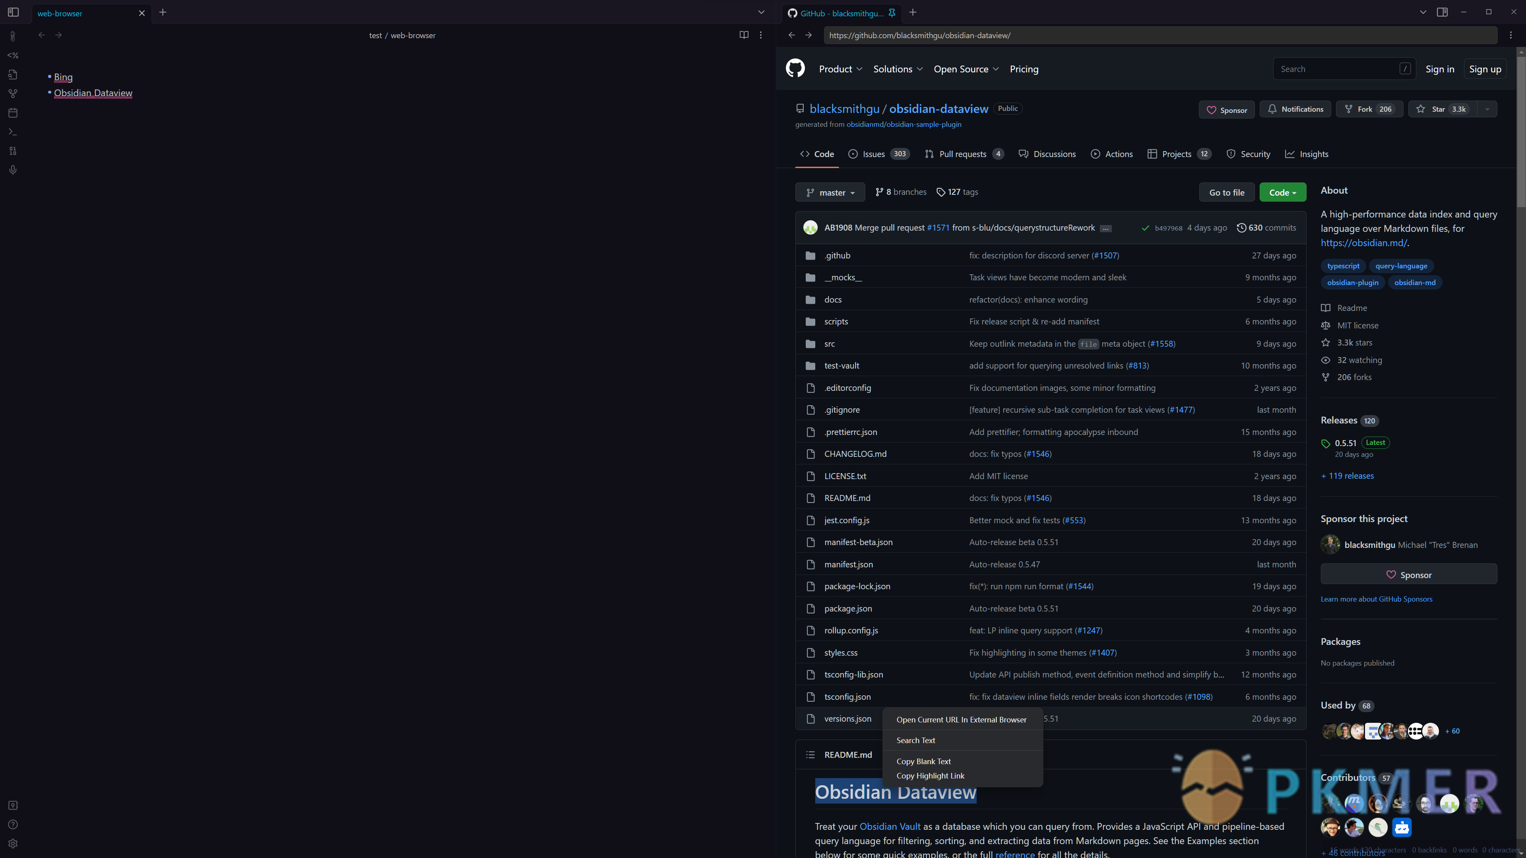
Task: Open the Actions tab
Action: [1111, 154]
